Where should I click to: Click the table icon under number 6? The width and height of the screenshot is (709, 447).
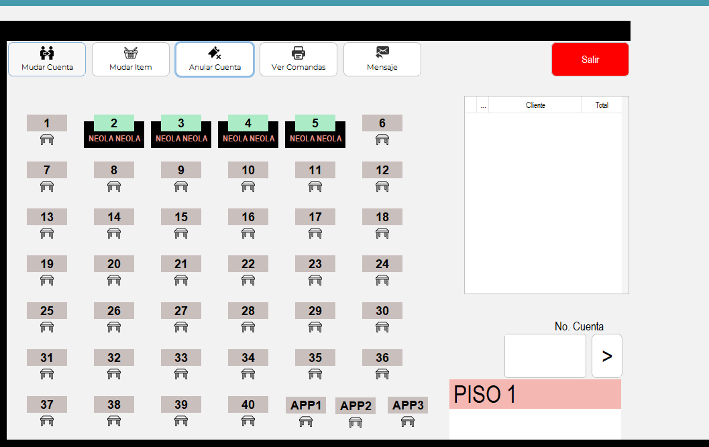pyautogui.click(x=382, y=139)
